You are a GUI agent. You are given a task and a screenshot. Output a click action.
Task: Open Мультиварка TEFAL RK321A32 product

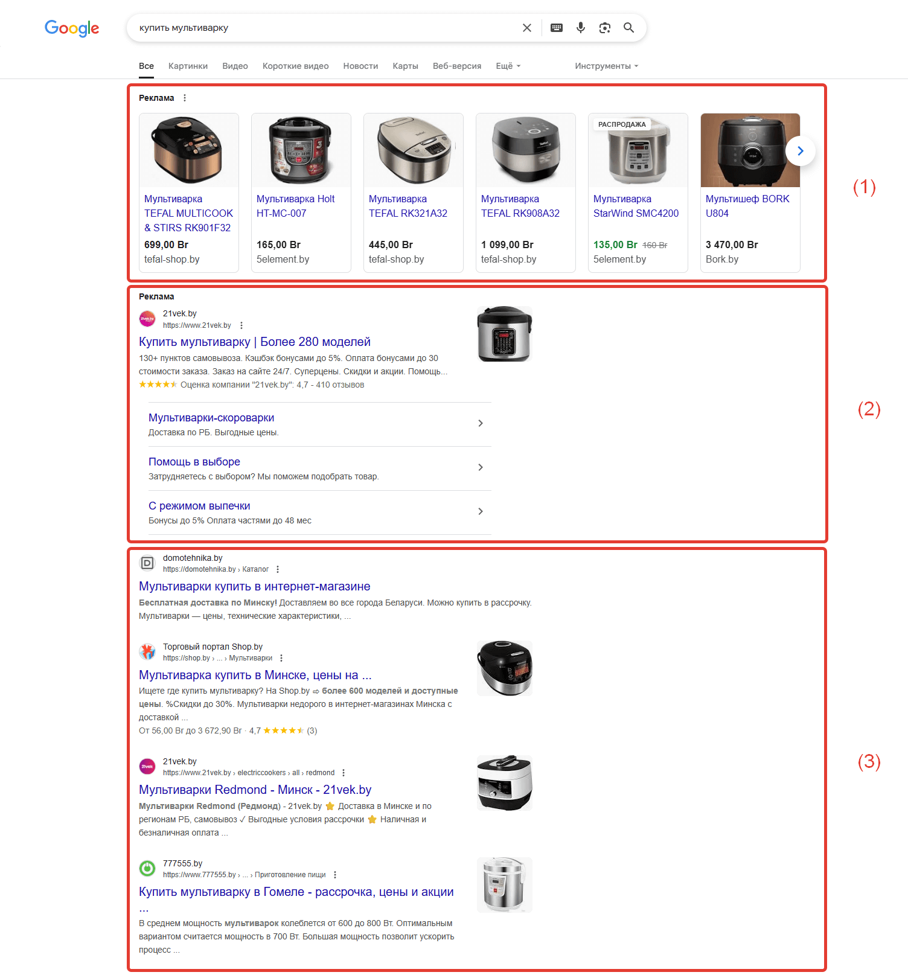point(408,206)
